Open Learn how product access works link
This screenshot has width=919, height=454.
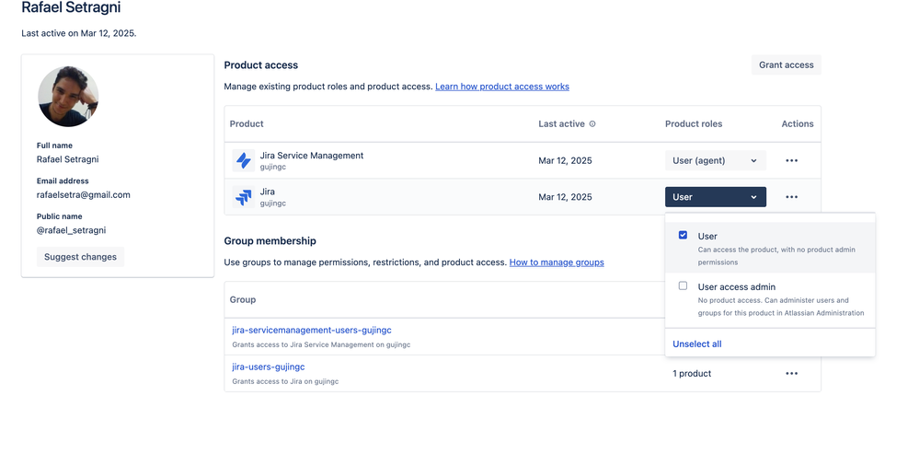point(502,87)
